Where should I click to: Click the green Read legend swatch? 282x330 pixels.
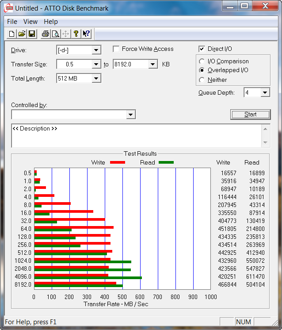pyautogui.click(x=166, y=162)
